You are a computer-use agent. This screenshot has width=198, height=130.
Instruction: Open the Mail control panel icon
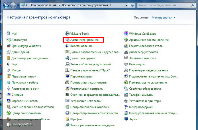pos(9,33)
